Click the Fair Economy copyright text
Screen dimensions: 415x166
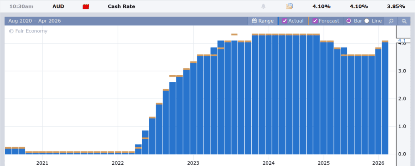pyautogui.click(x=28, y=31)
